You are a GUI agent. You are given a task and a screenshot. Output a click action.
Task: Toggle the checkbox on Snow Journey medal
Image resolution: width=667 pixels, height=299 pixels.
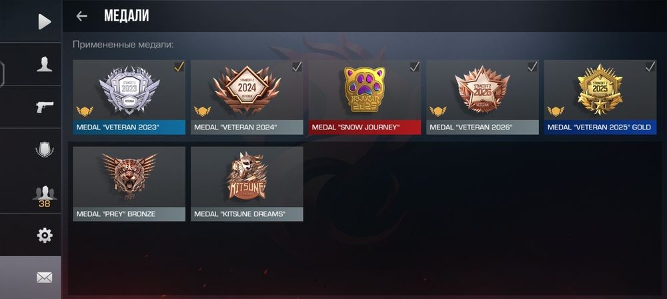point(415,67)
